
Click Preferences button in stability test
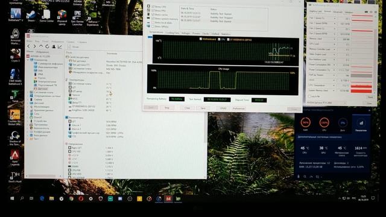[239, 108]
